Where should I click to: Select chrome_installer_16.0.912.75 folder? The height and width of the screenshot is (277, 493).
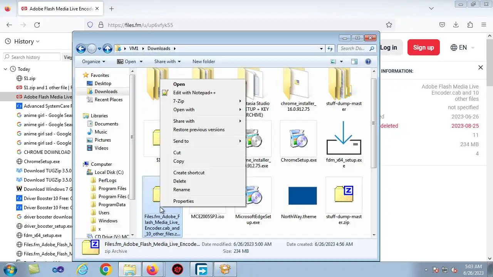click(x=298, y=90)
